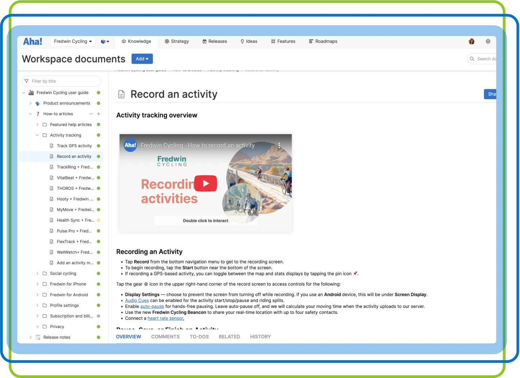Open the Releases menu
The width and height of the screenshot is (520, 378).
coord(215,41)
